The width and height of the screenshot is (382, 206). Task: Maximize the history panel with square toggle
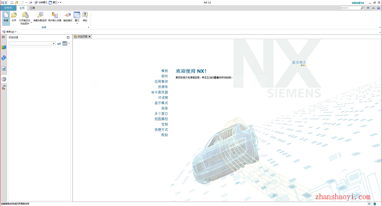tap(68, 38)
